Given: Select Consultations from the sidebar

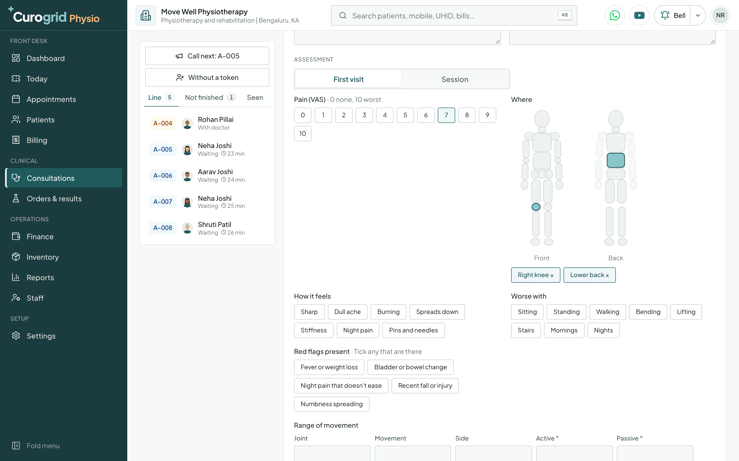Looking at the screenshot, I should [x=64, y=178].
